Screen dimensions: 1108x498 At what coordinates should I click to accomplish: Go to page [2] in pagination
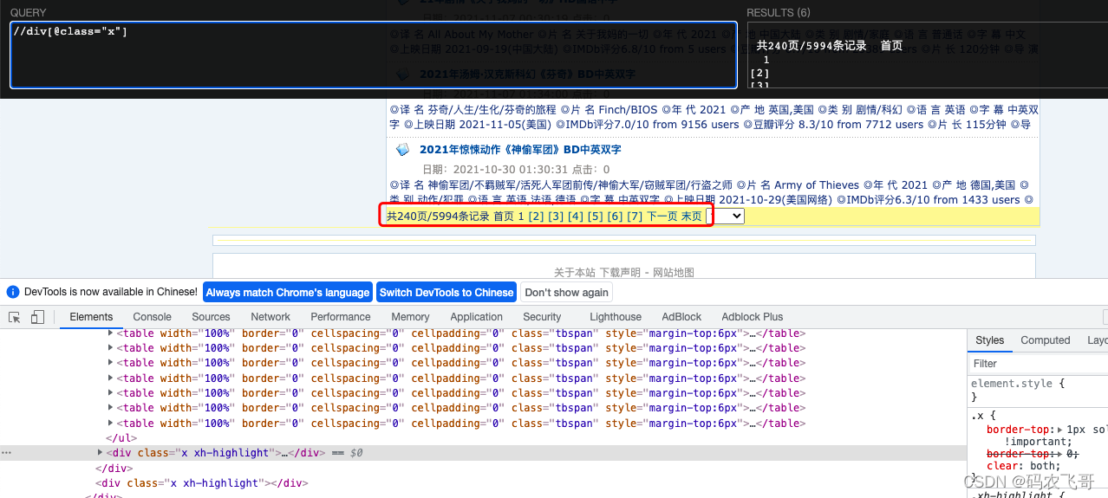click(x=536, y=217)
